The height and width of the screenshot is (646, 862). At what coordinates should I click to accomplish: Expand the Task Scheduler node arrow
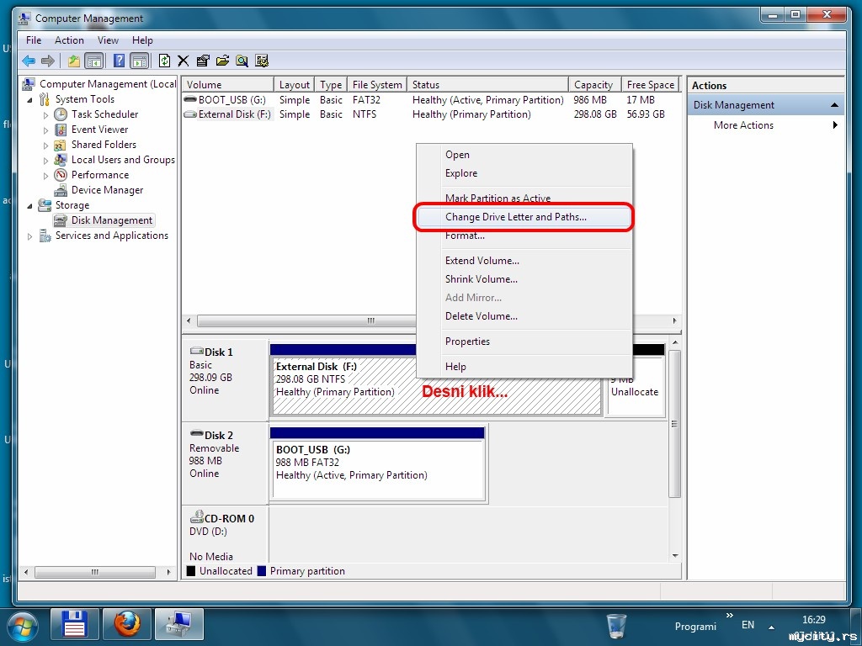pyautogui.click(x=45, y=115)
